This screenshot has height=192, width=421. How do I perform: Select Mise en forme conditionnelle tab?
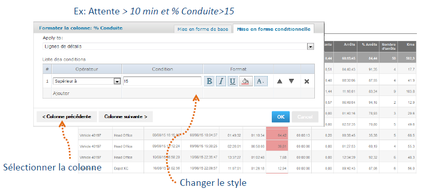point(274,29)
